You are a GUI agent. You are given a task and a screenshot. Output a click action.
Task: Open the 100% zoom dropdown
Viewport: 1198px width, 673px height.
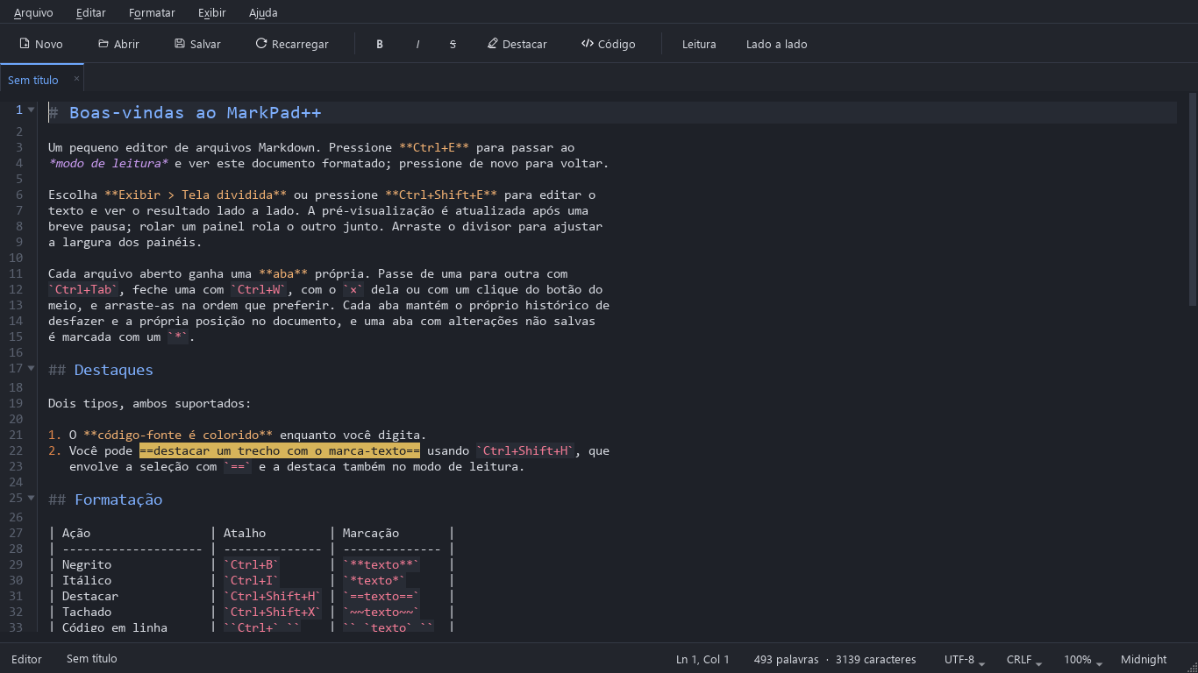pyautogui.click(x=1083, y=659)
